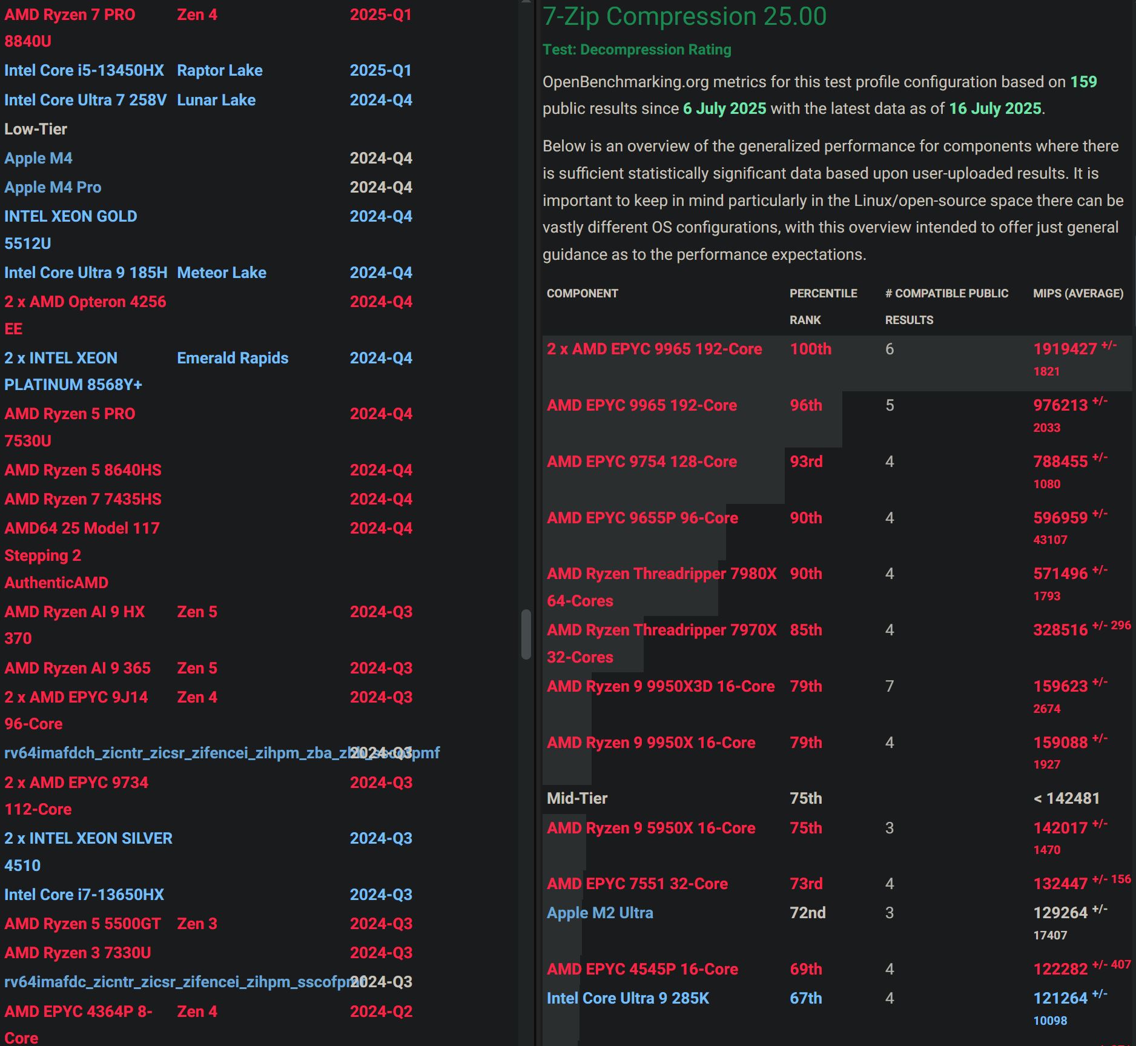The height and width of the screenshot is (1046, 1136).
Task: Open AMD Ryzen 9 5950X 16-Core result
Action: click(651, 828)
